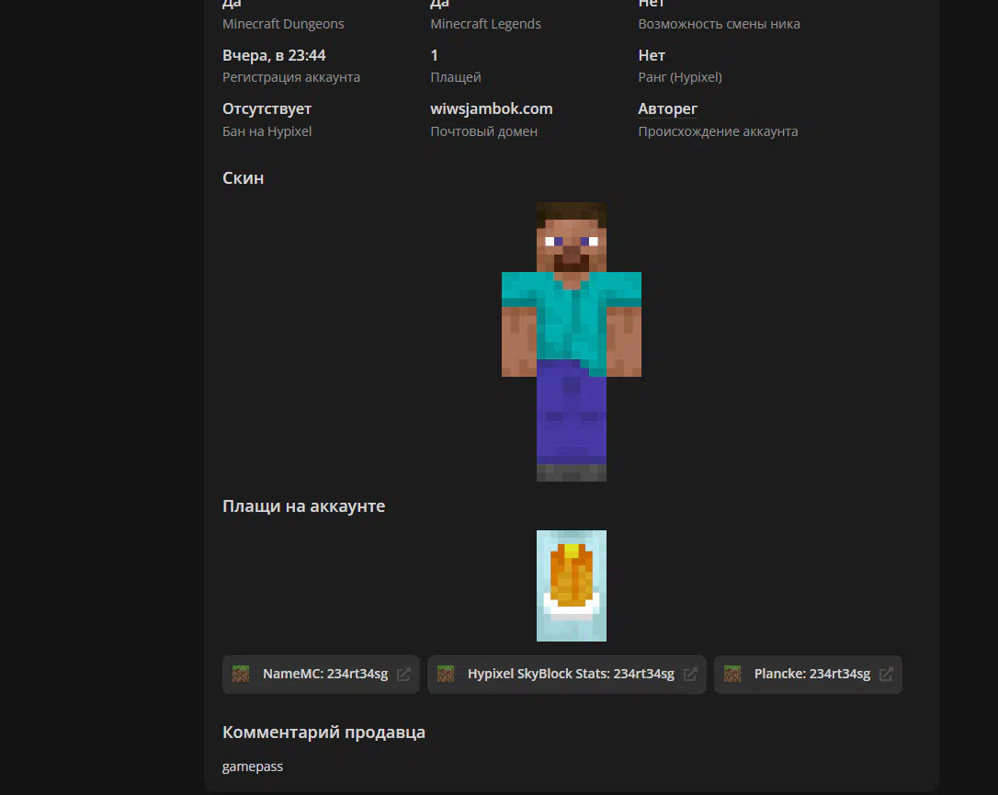Viewport: 998px width, 795px height.
Task: Click the gamepass seller comment text
Action: 253,766
